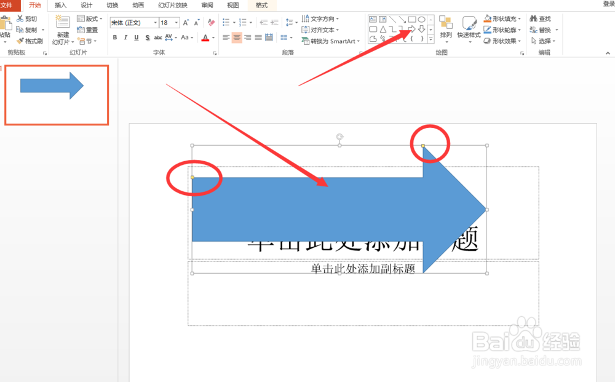
Task: Switch to the Insert (插入) tab
Action: pos(60,5)
